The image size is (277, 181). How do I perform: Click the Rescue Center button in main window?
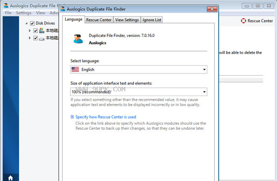pos(257,21)
